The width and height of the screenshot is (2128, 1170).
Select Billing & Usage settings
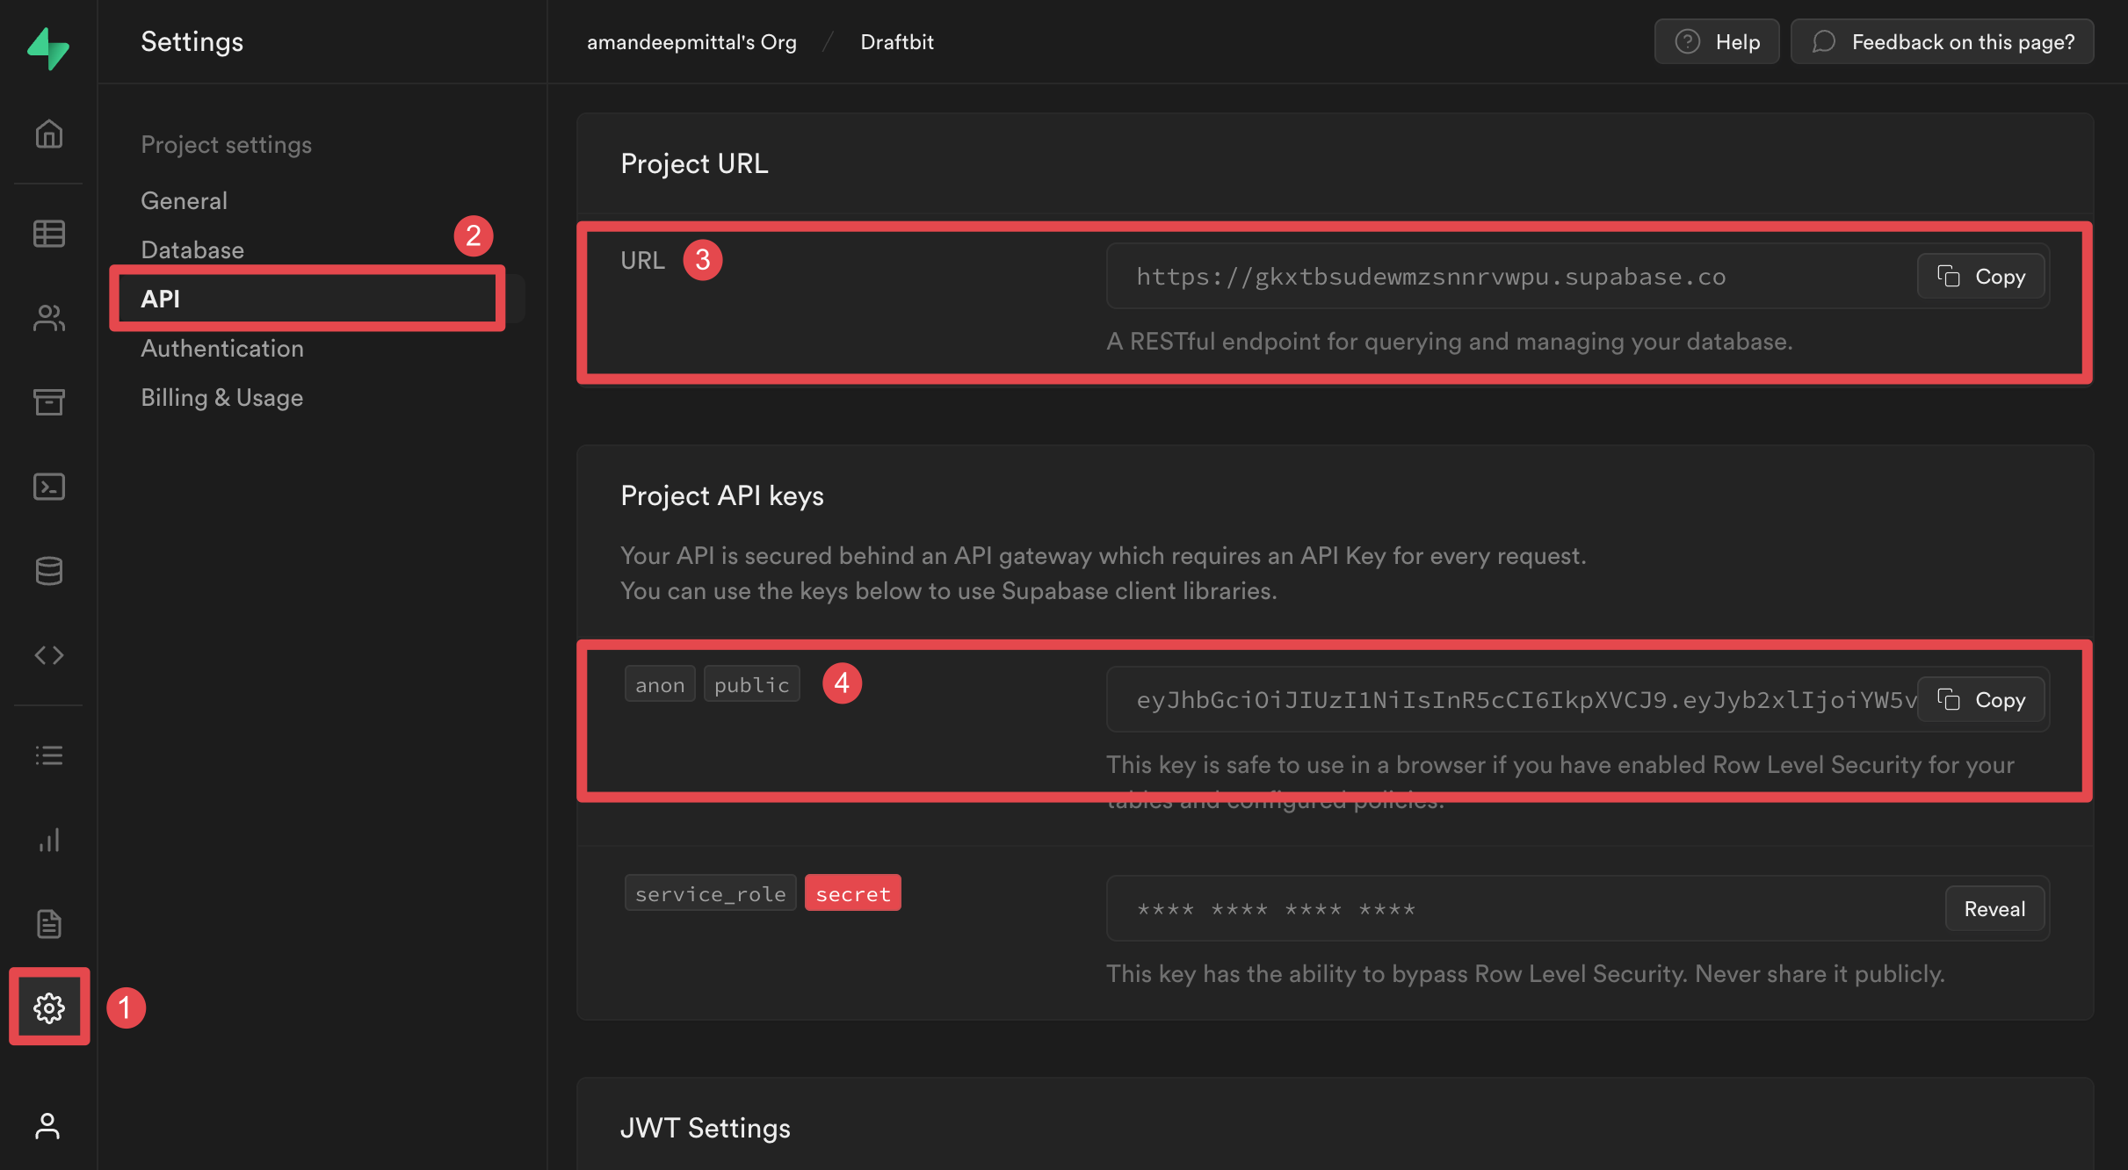(x=222, y=397)
